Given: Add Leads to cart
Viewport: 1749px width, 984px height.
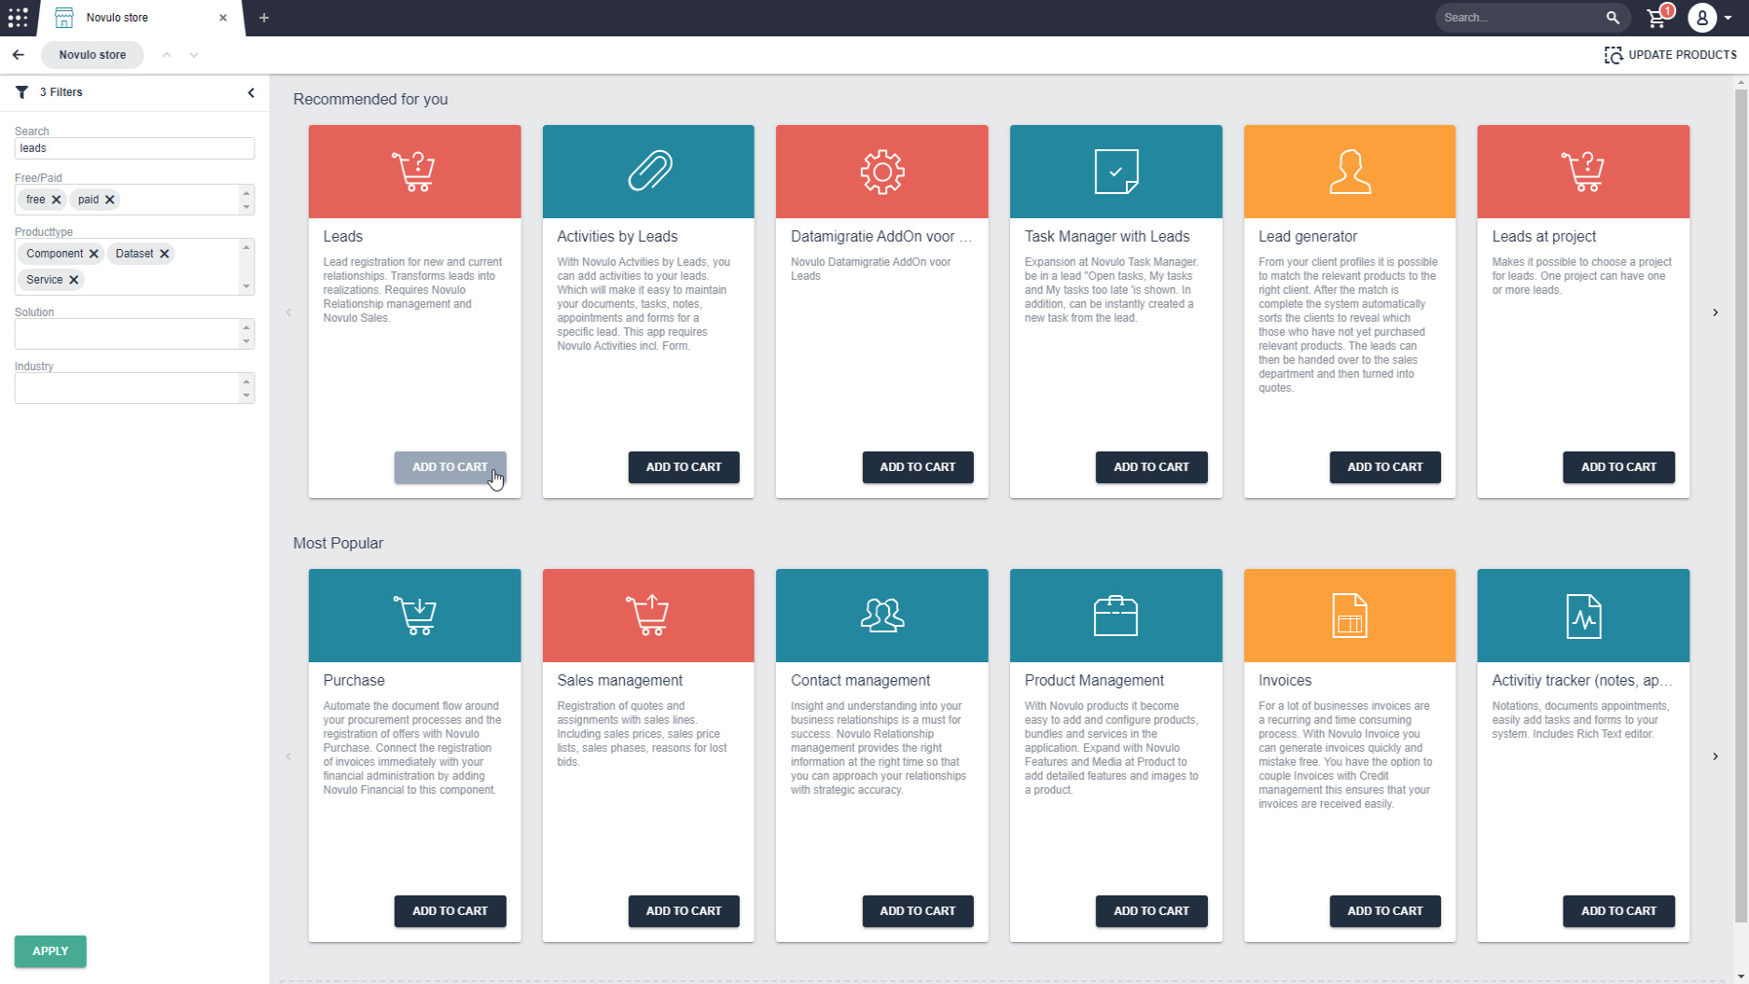Looking at the screenshot, I should tap(450, 467).
